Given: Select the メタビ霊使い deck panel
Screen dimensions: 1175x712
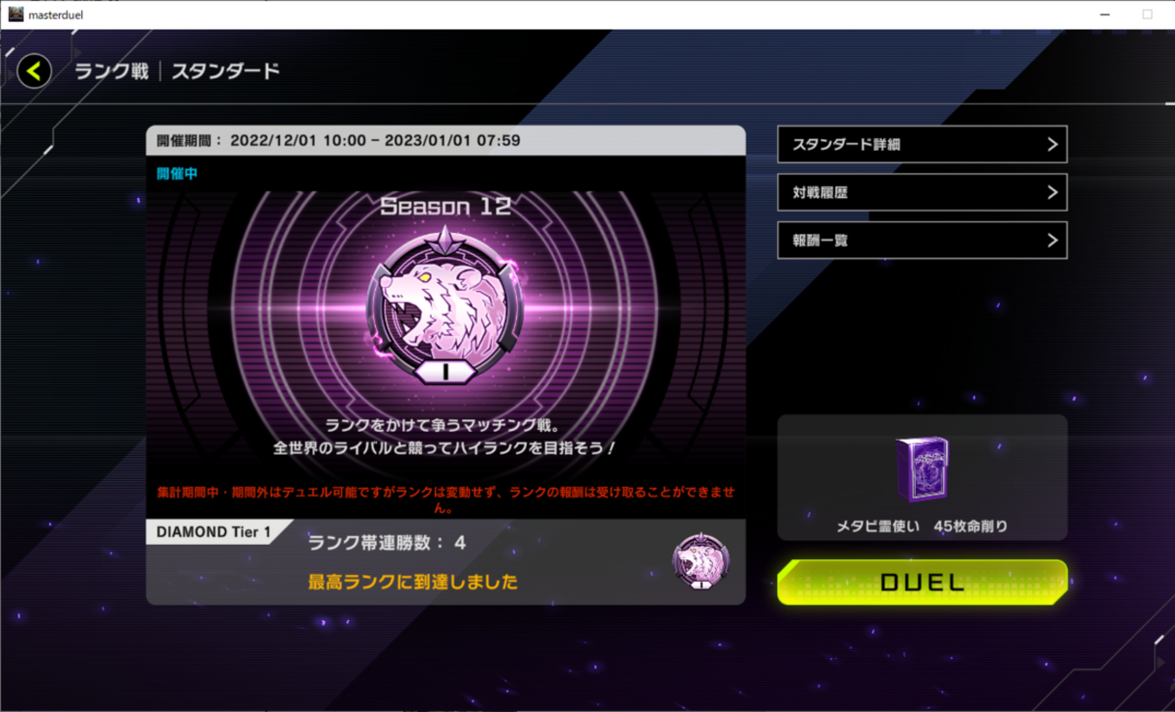Looking at the screenshot, I should [922, 477].
